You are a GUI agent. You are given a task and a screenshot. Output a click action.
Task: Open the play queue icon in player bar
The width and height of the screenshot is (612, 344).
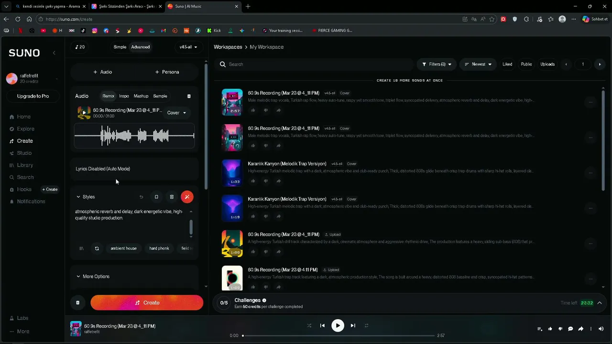[540, 329]
